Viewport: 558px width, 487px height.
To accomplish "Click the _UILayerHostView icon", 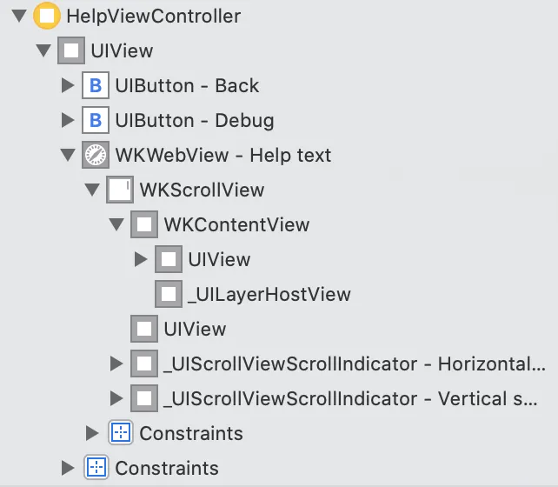I will [168, 295].
